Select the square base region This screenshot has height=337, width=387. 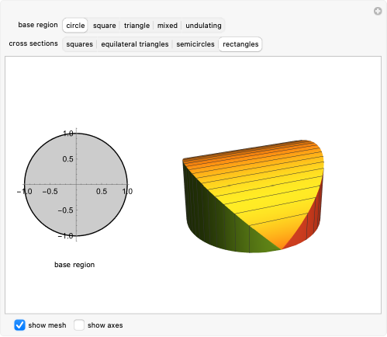point(105,26)
